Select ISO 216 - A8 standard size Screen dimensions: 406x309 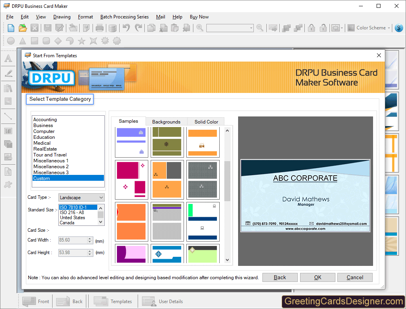[73, 213]
